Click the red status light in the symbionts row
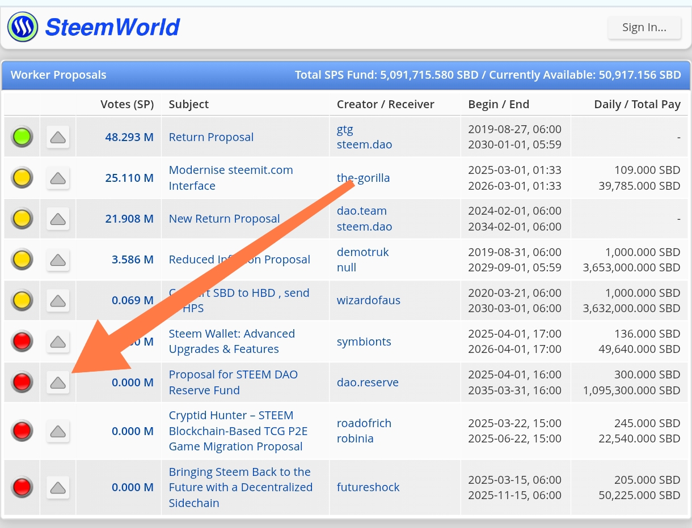The height and width of the screenshot is (528, 692). (22, 342)
